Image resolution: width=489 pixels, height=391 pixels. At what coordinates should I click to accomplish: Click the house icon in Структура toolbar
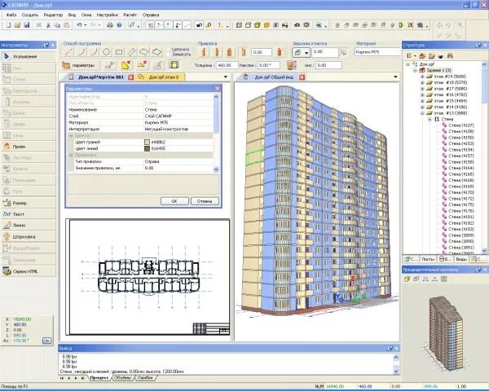422,56
